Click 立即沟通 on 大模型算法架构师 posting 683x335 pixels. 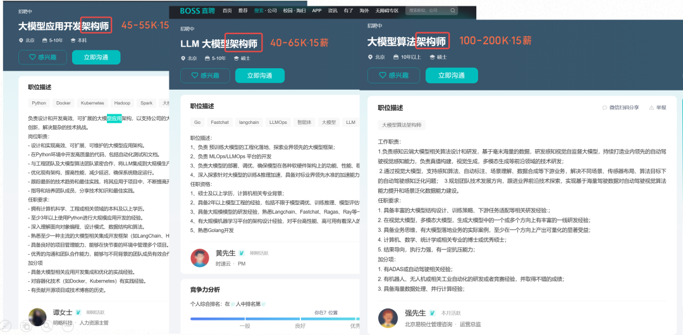click(x=452, y=75)
